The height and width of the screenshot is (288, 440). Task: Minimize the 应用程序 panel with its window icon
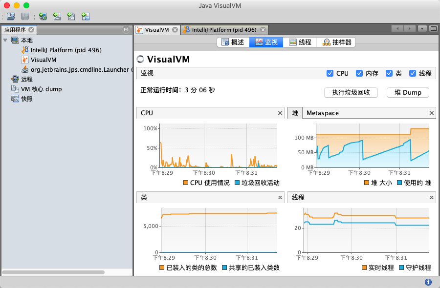pos(126,30)
